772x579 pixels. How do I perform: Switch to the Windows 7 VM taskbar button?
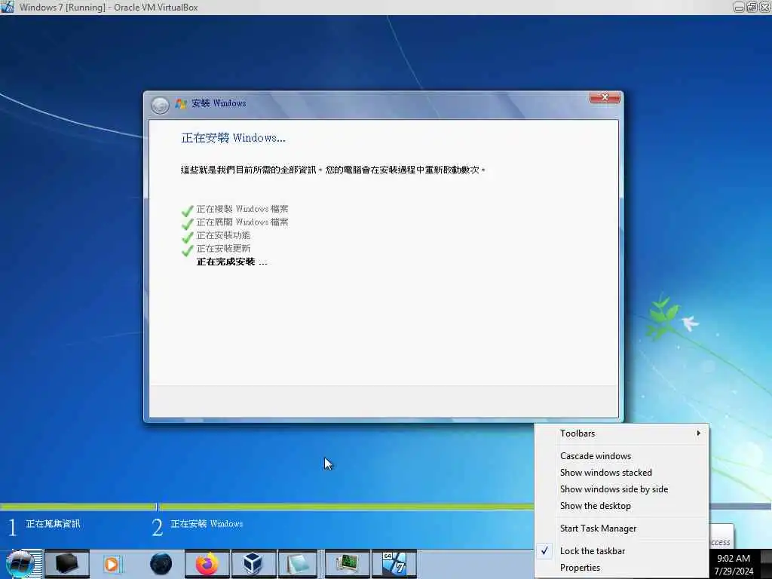click(x=394, y=564)
